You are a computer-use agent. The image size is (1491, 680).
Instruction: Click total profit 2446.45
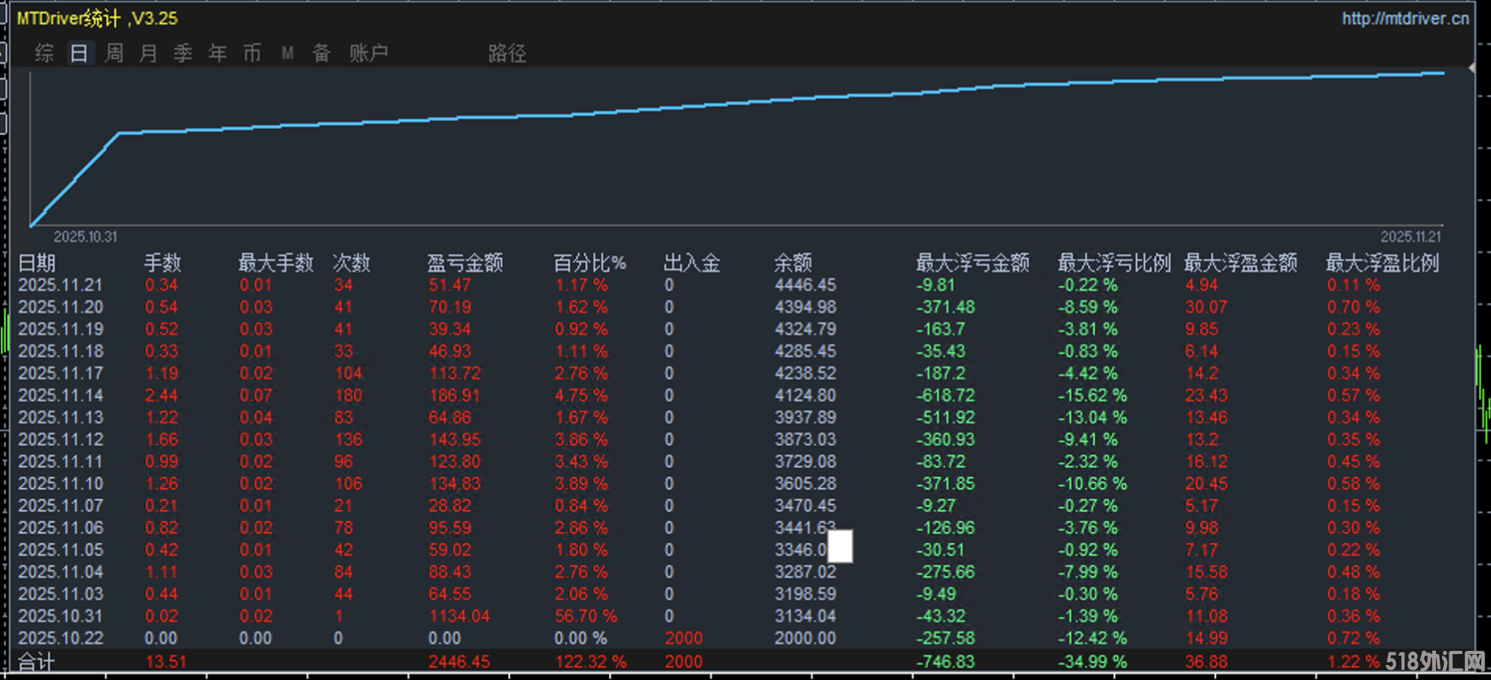tap(459, 662)
